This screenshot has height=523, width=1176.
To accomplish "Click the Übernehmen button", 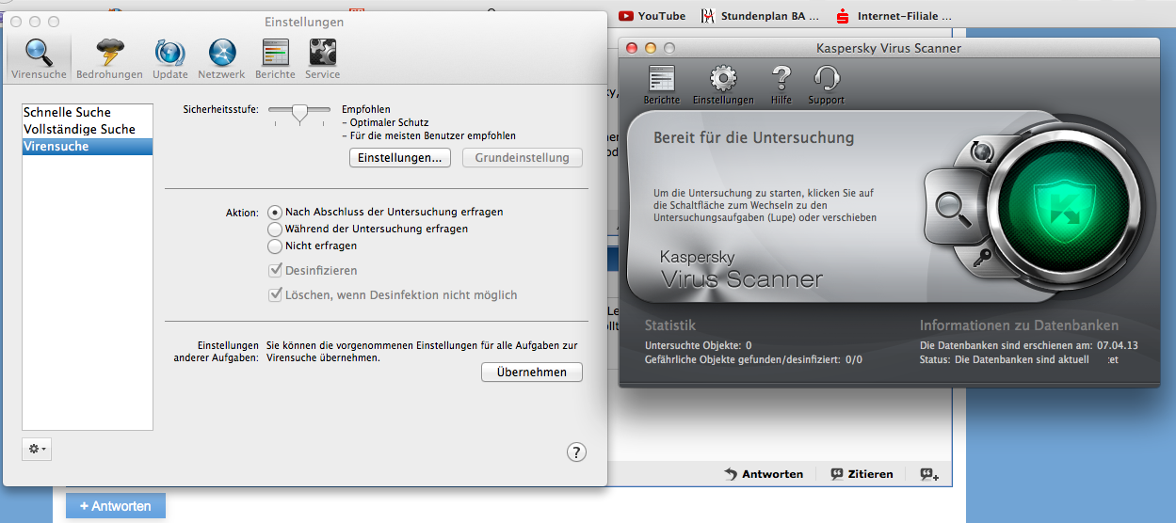I will 532,372.
